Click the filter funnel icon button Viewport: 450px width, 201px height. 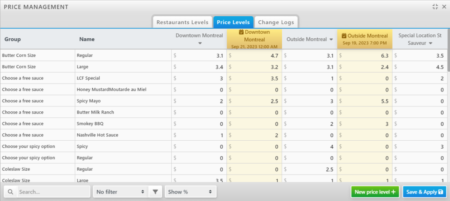click(155, 192)
